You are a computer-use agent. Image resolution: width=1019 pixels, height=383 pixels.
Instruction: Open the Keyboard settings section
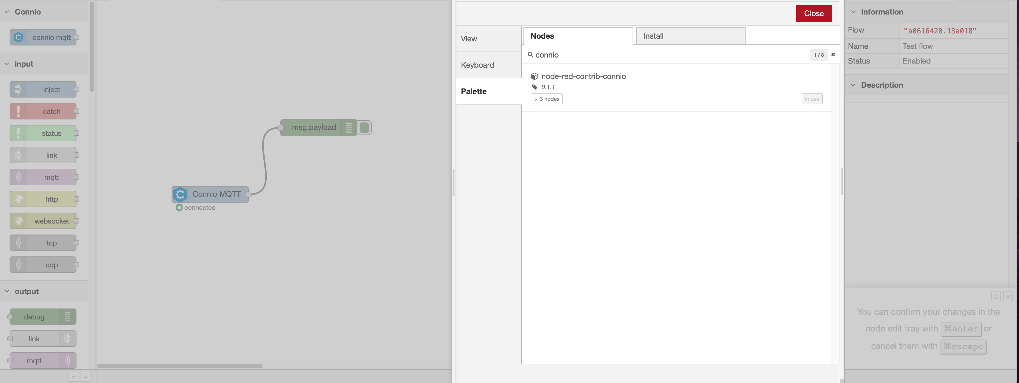[x=477, y=65]
